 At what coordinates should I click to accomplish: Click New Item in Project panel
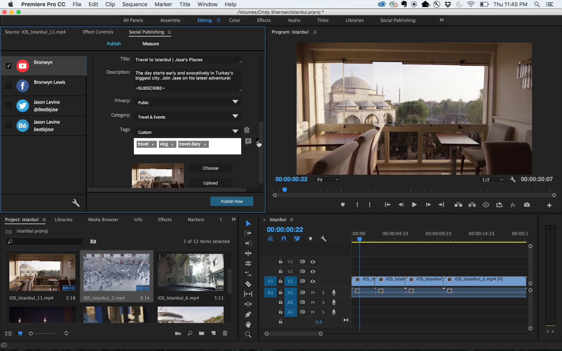[213, 333]
